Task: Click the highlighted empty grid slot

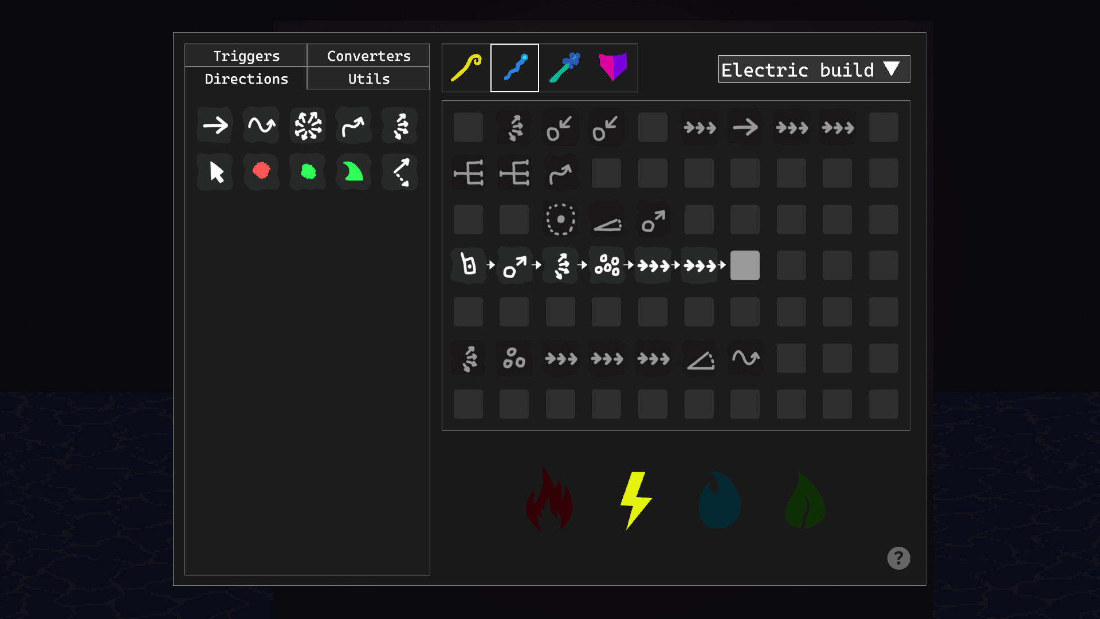Action: (x=745, y=265)
